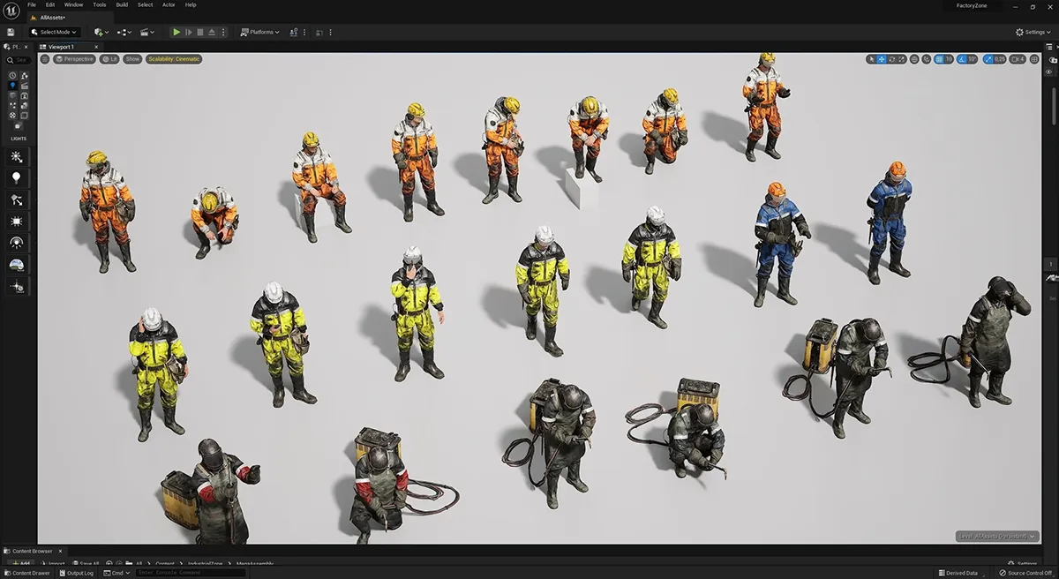Select the Point Light icon
The image size is (1059, 579).
[17, 178]
